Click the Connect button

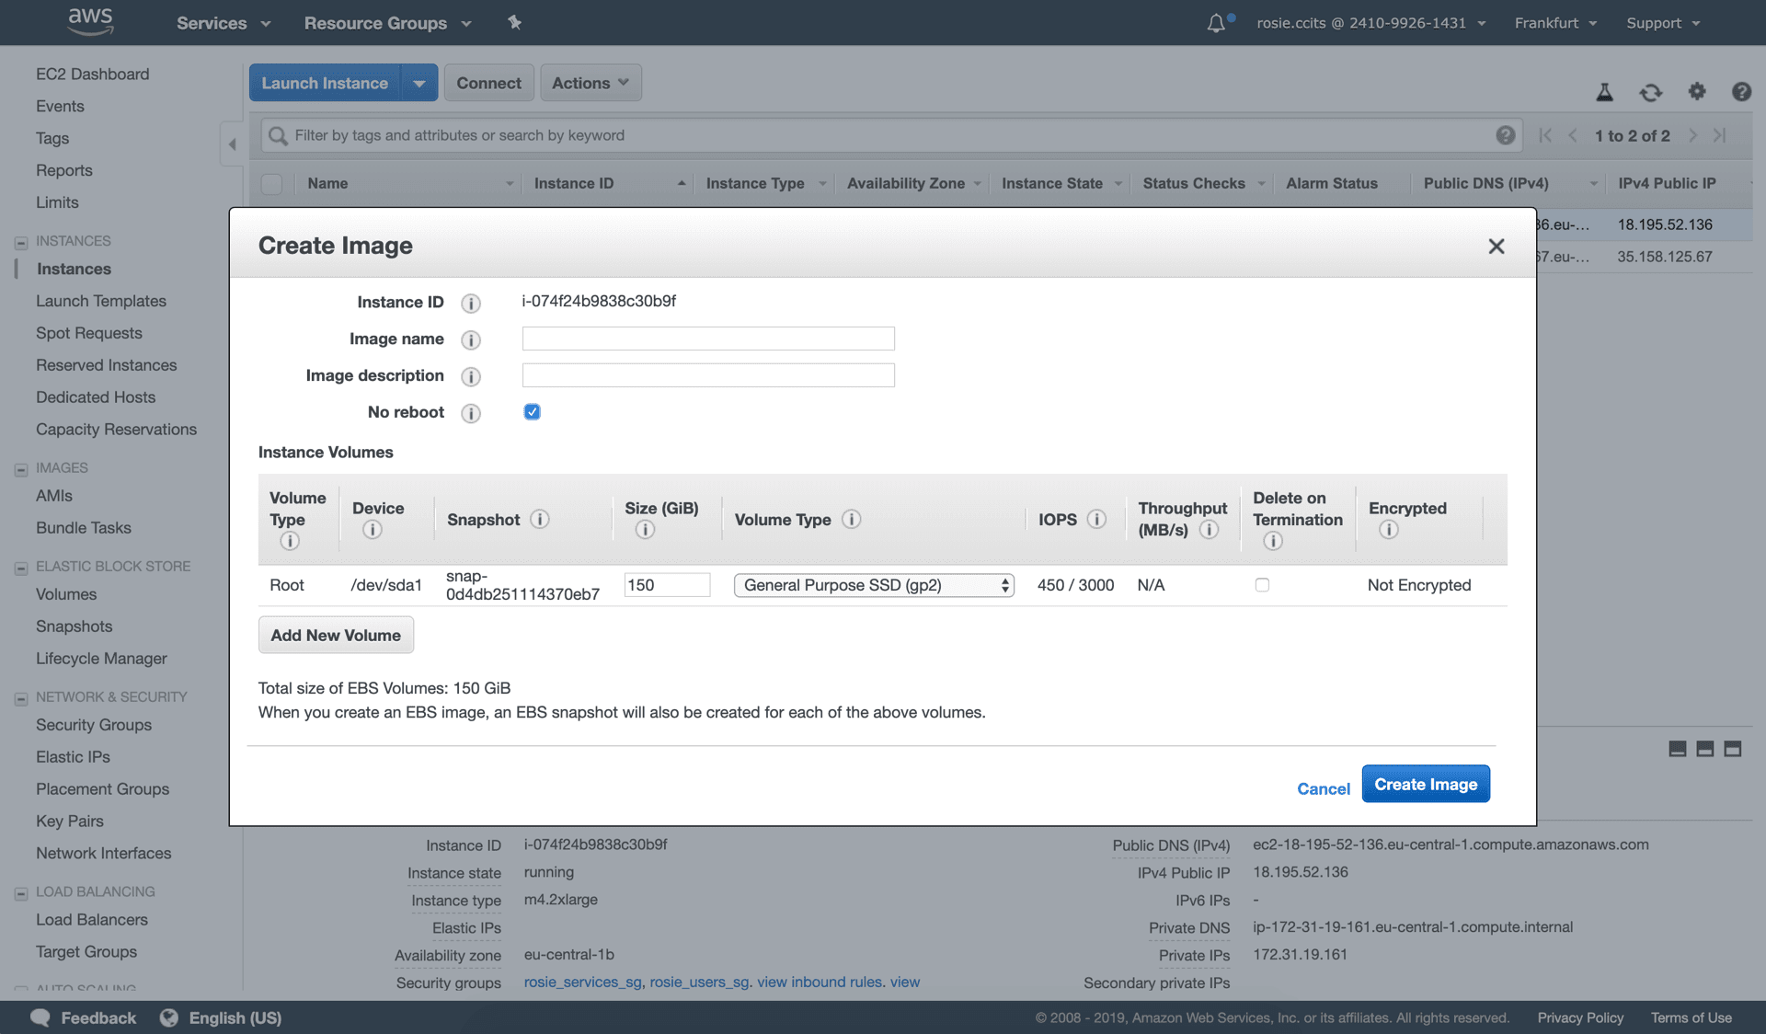pos(488,83)
